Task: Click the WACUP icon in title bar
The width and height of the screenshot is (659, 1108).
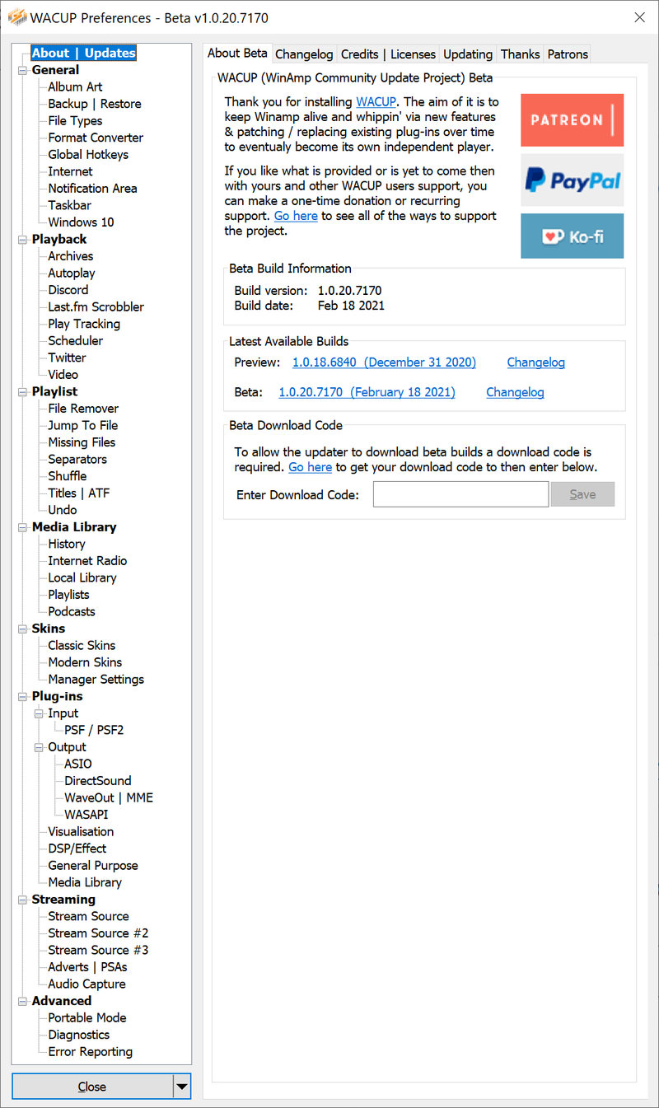Action: [16, 17]
